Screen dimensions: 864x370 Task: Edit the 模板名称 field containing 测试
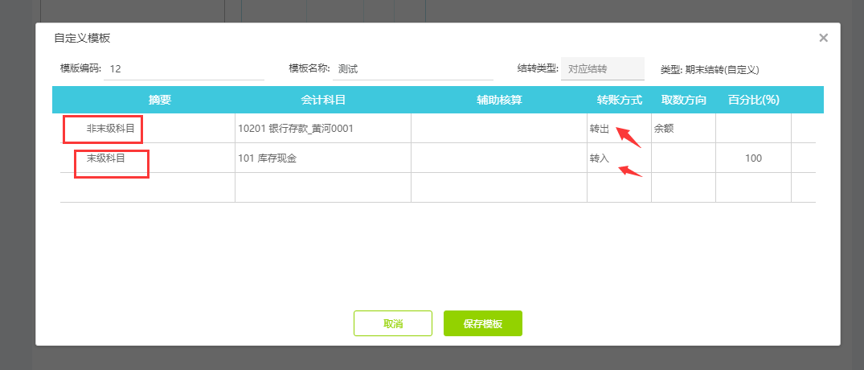[412, 69]
